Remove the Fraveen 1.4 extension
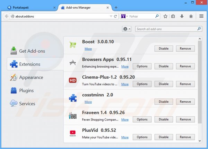 [185, 119]
